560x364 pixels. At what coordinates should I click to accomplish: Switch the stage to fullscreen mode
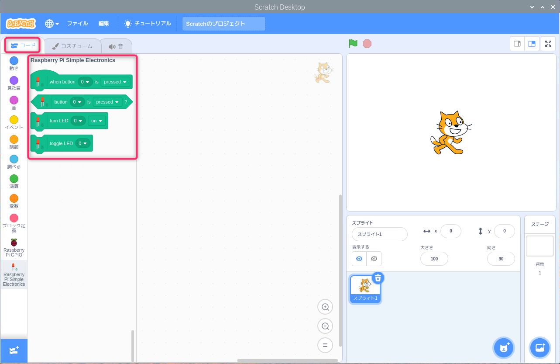coord(548,44)
